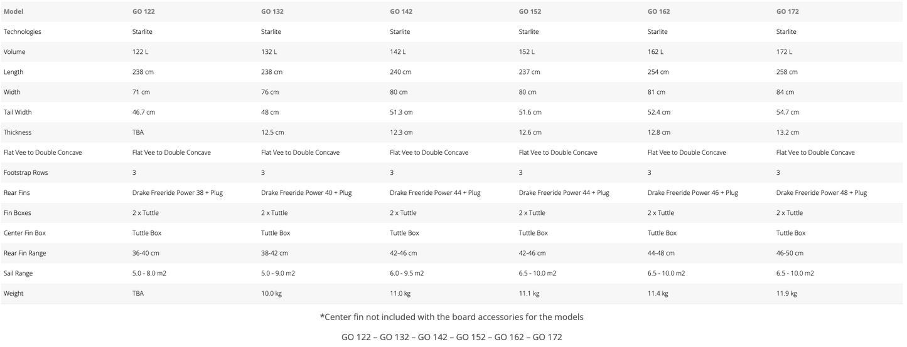Select the 5.0 - 8.0 m2 sail range cell

point(151,273)
